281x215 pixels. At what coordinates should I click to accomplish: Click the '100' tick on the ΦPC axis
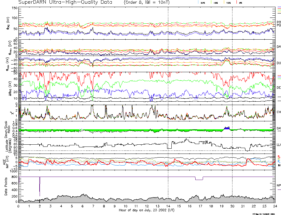14,18
